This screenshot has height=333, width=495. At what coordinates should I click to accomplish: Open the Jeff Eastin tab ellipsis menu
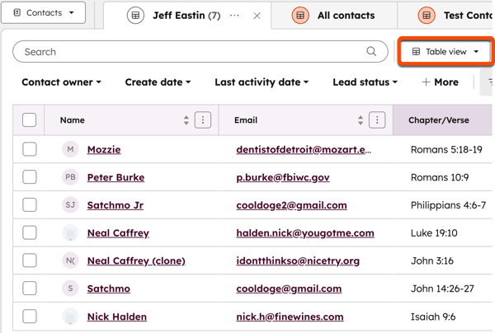234,16
